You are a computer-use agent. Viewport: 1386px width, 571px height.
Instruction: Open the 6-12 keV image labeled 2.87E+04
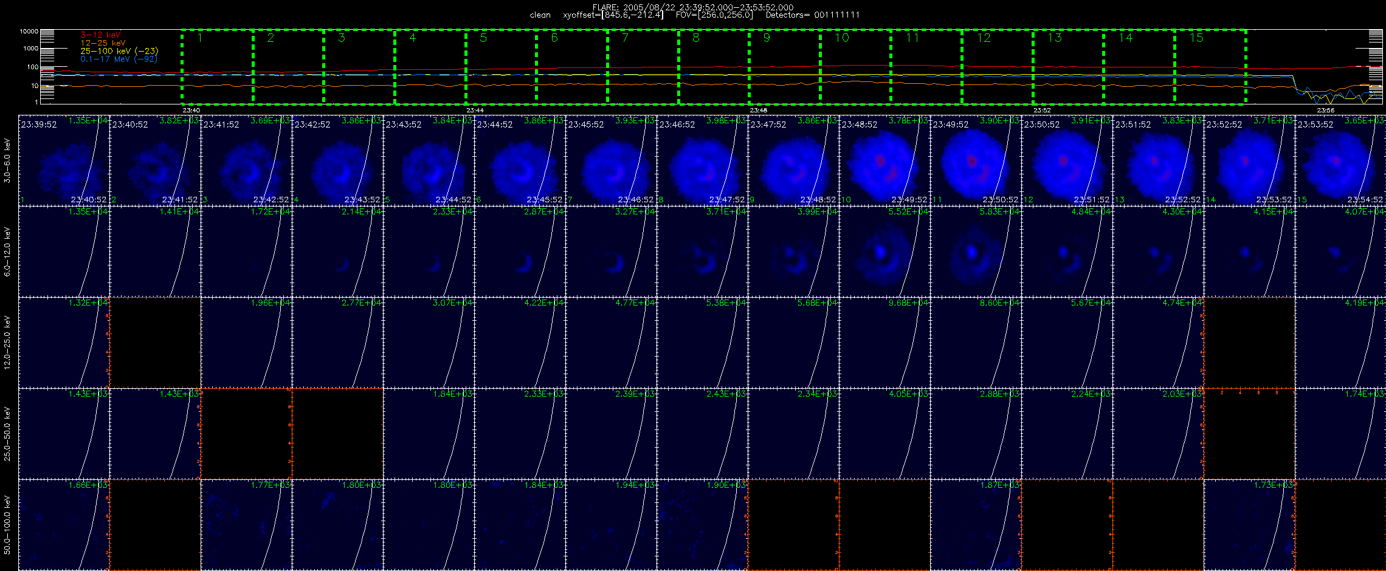click(520, 251)
